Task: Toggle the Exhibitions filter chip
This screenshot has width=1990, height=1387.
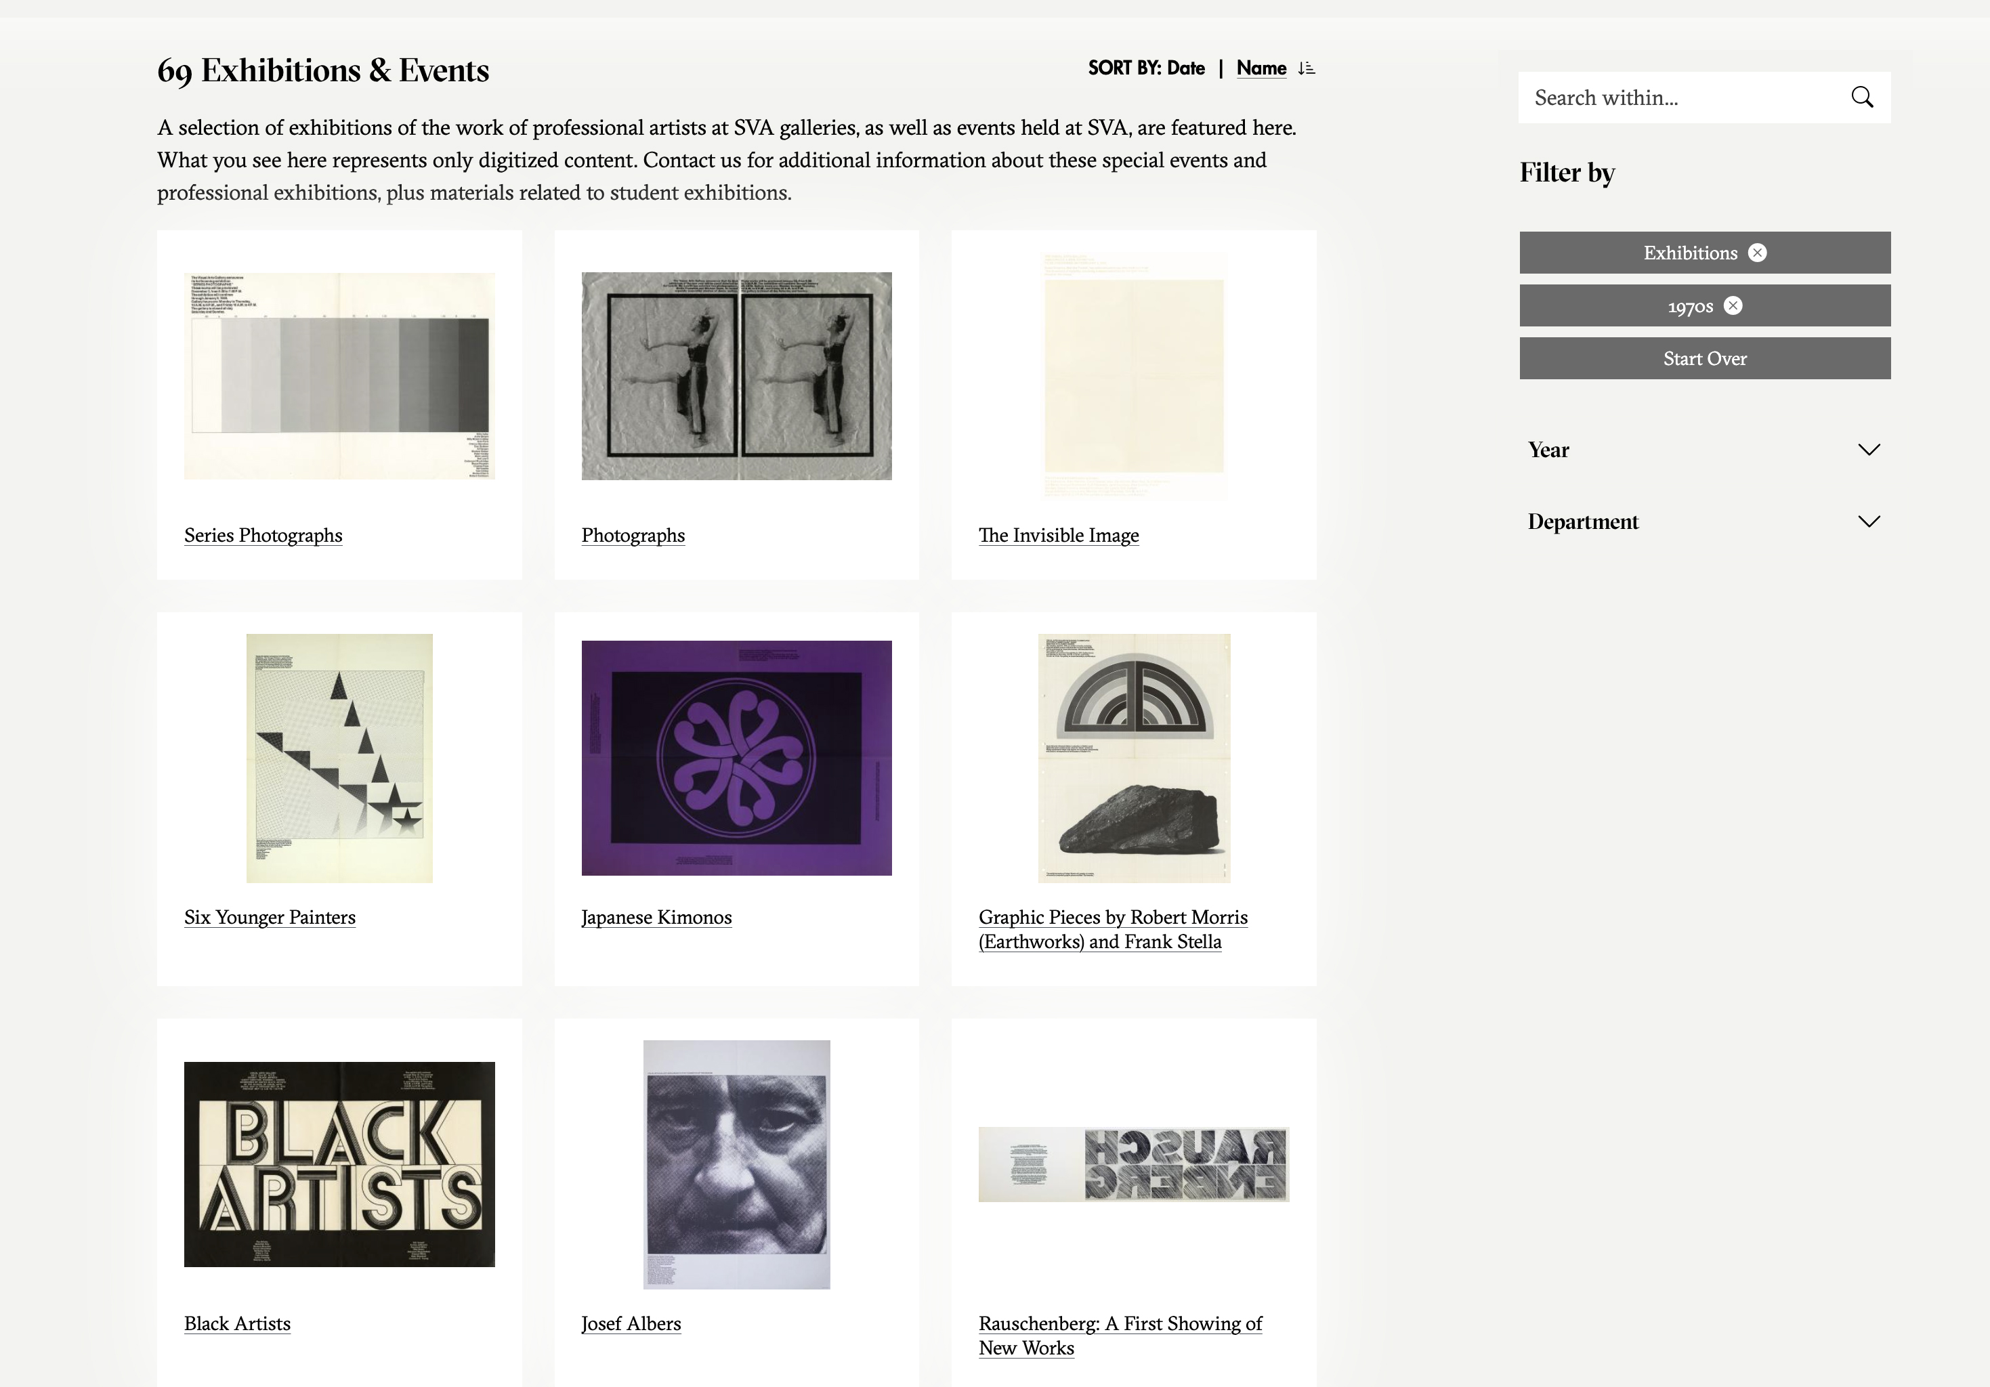Action: [1691, 252]
